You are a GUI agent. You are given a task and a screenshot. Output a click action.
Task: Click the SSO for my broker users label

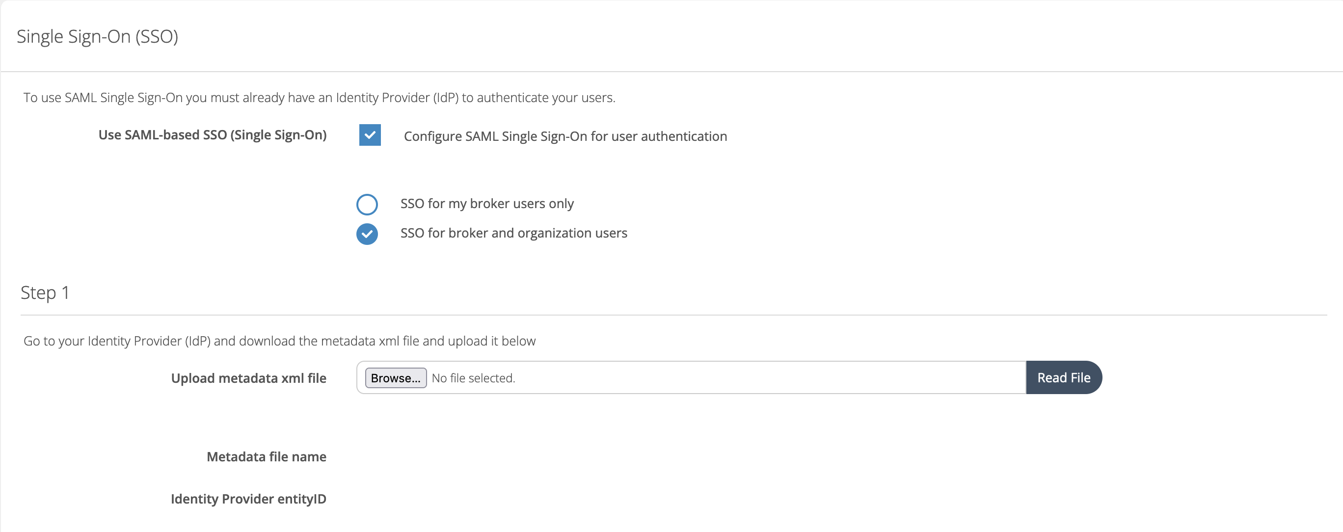(x=487, y=203)
